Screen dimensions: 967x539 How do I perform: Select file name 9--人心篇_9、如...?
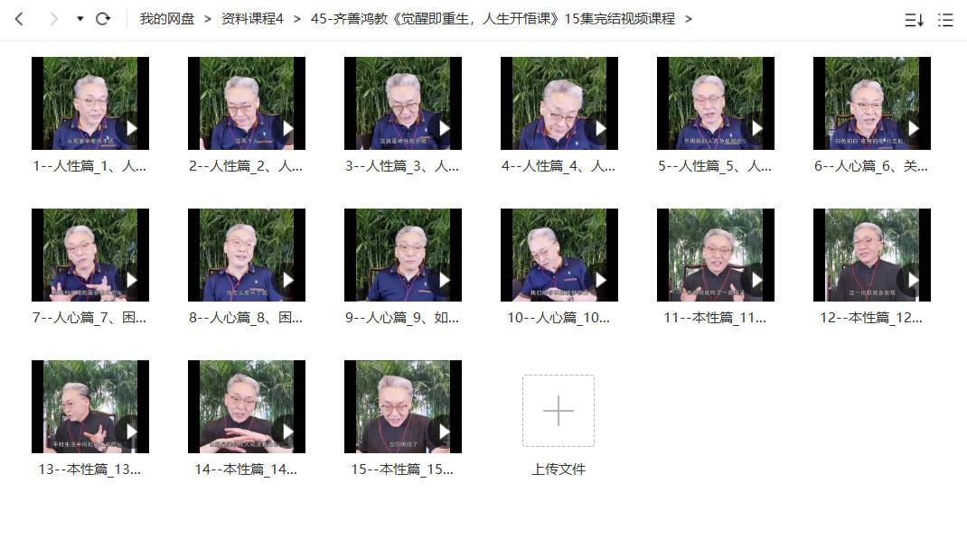pos(402,317)
